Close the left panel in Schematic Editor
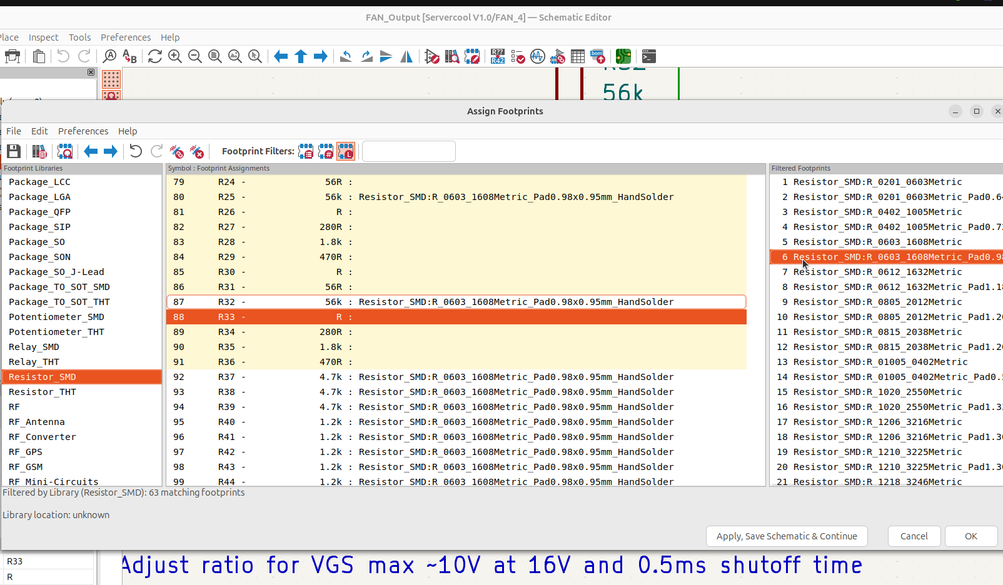 pos(91,72)
